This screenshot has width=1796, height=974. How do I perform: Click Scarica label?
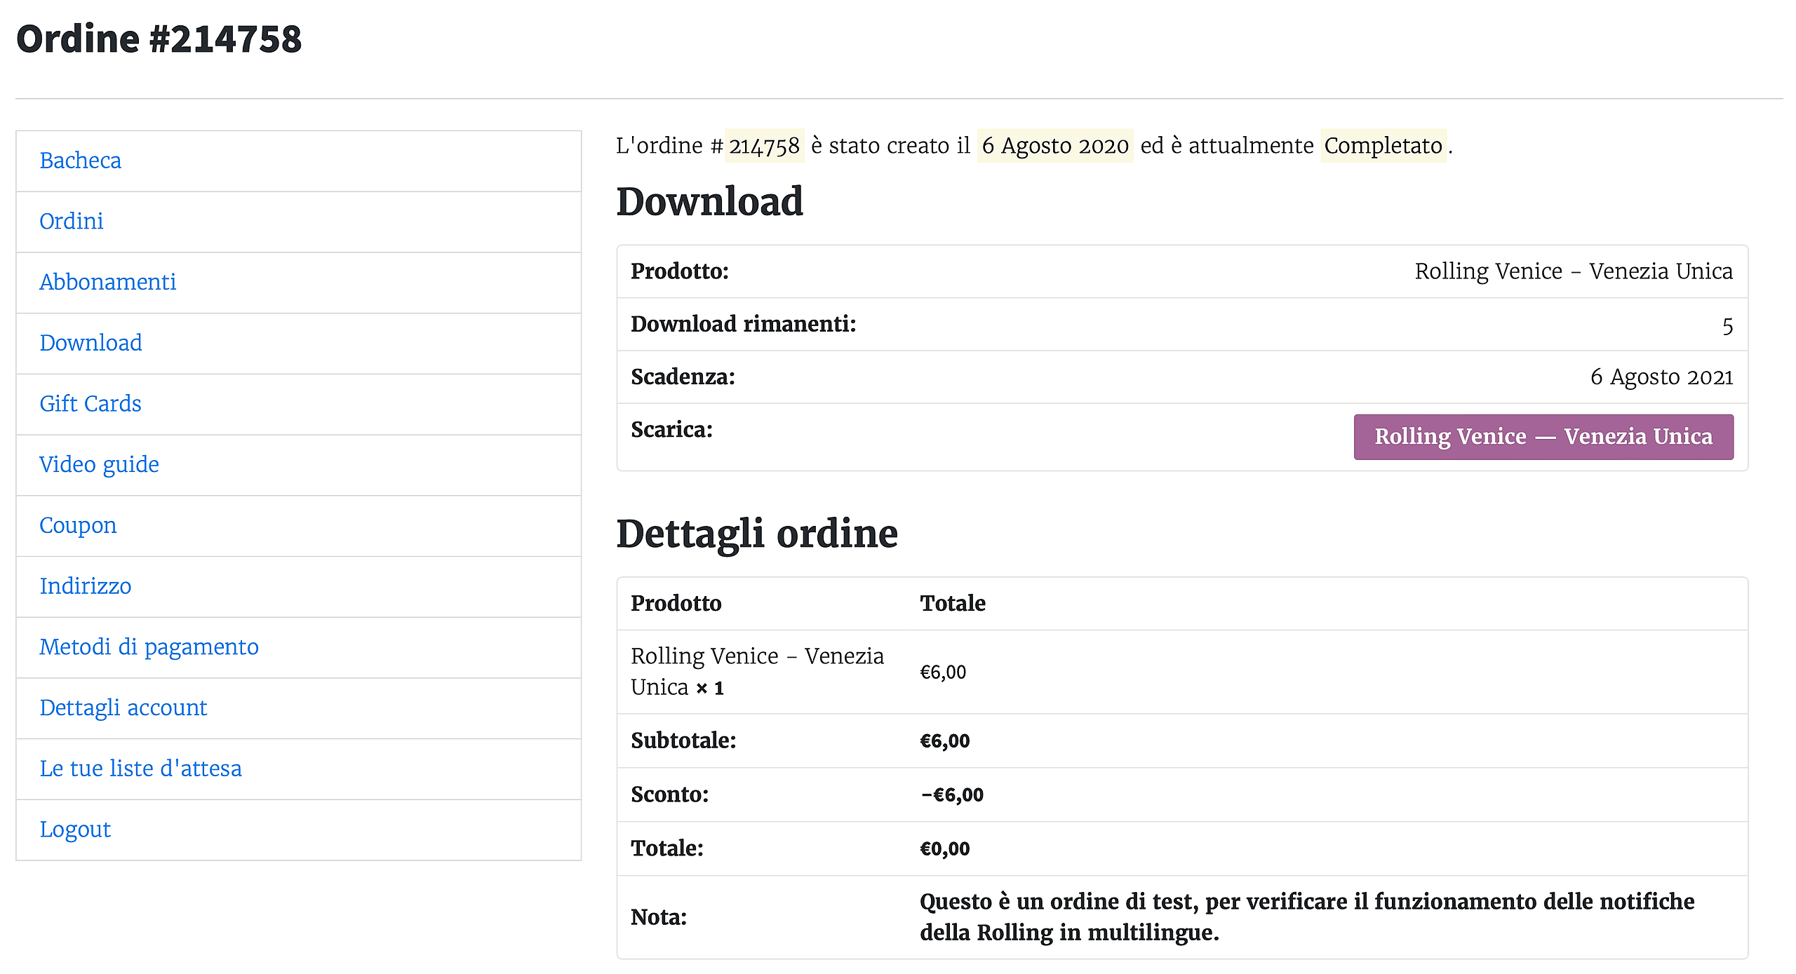671,430
